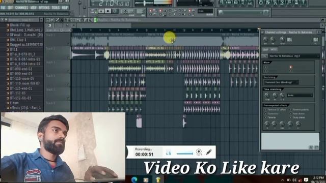Open the Declicking mode dropdown

click(x=281, y=82)
